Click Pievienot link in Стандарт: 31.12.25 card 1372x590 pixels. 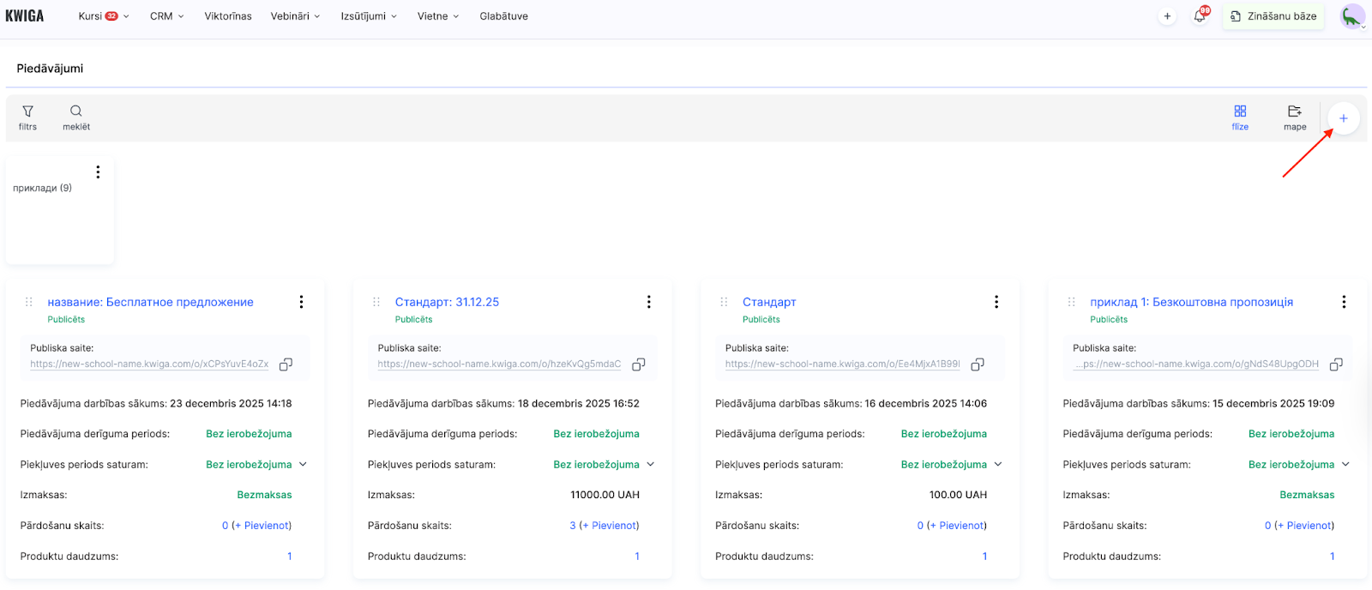click(614, 526)
